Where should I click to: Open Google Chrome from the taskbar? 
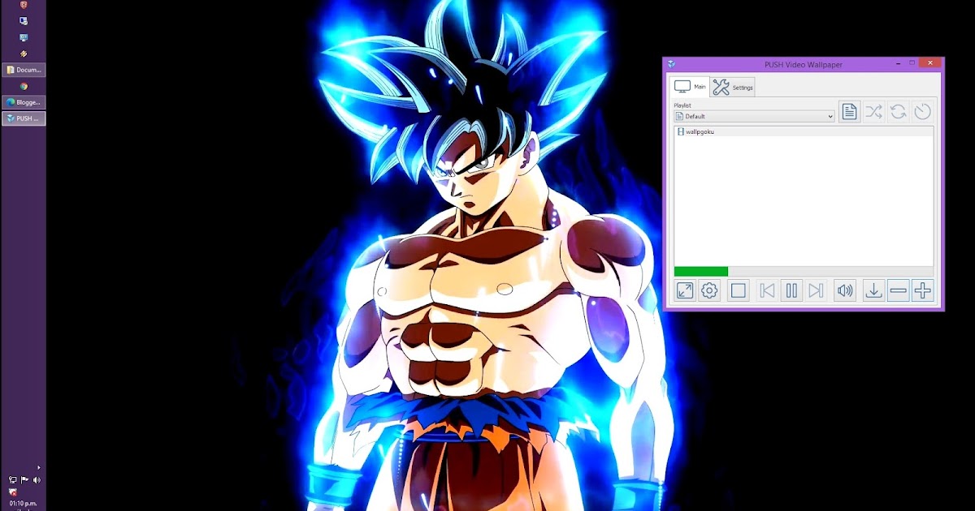click(24, 86)
